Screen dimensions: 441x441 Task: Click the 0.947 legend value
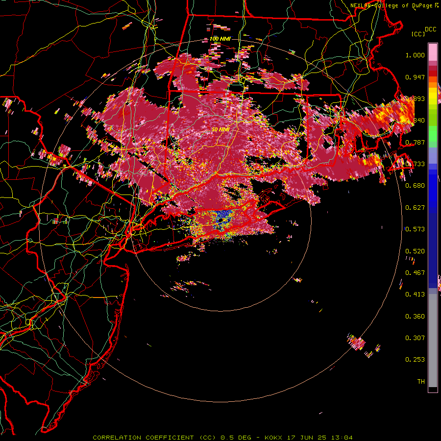pyautogui.click(x=415, y=77)
